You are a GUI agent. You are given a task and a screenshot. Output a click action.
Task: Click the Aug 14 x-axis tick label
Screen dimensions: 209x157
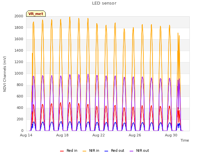click(26, 135)
